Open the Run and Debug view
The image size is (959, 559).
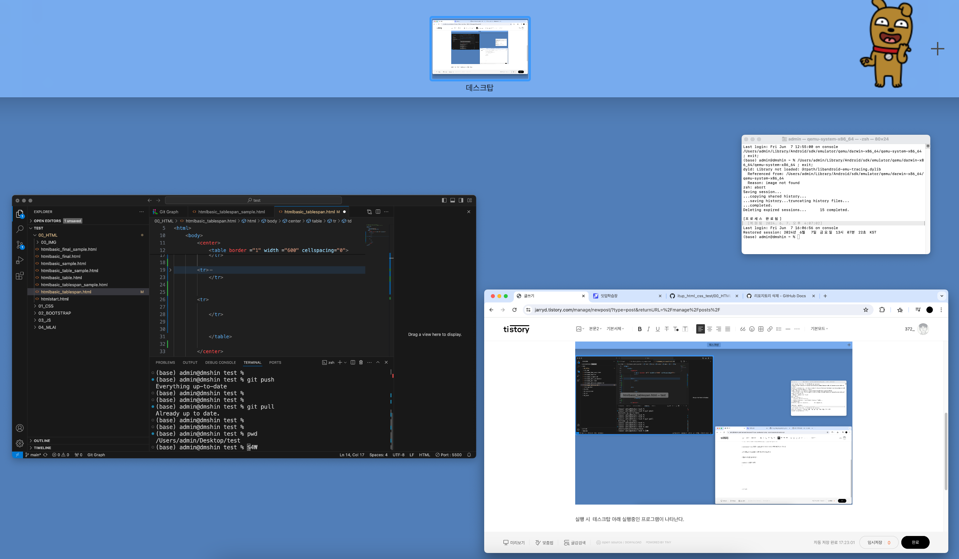[x=20, y=260]
